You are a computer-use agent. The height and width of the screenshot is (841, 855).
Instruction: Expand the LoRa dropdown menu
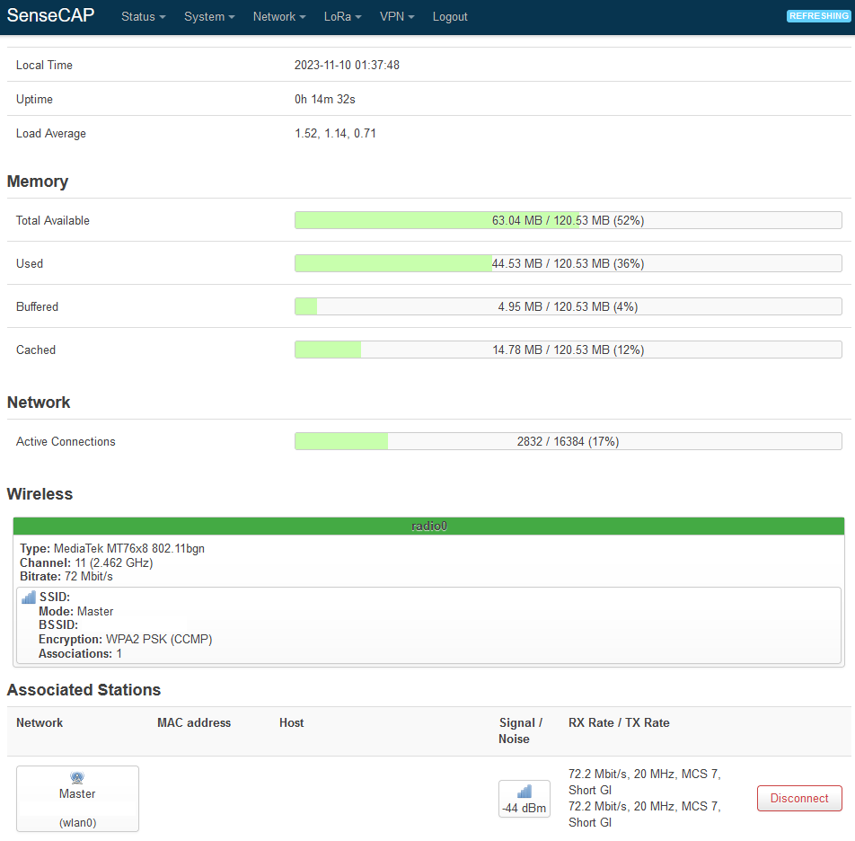(x=342, y=17)
